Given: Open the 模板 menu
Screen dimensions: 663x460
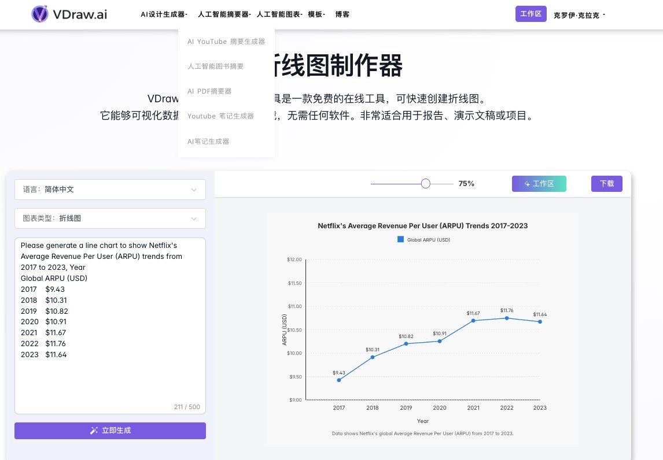Looking at the screenshot, I should [x=316, y=14].
